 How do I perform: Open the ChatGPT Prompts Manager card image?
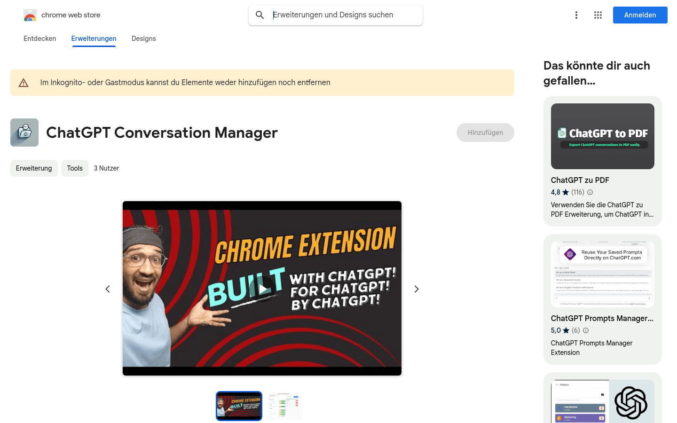[603, 274]
